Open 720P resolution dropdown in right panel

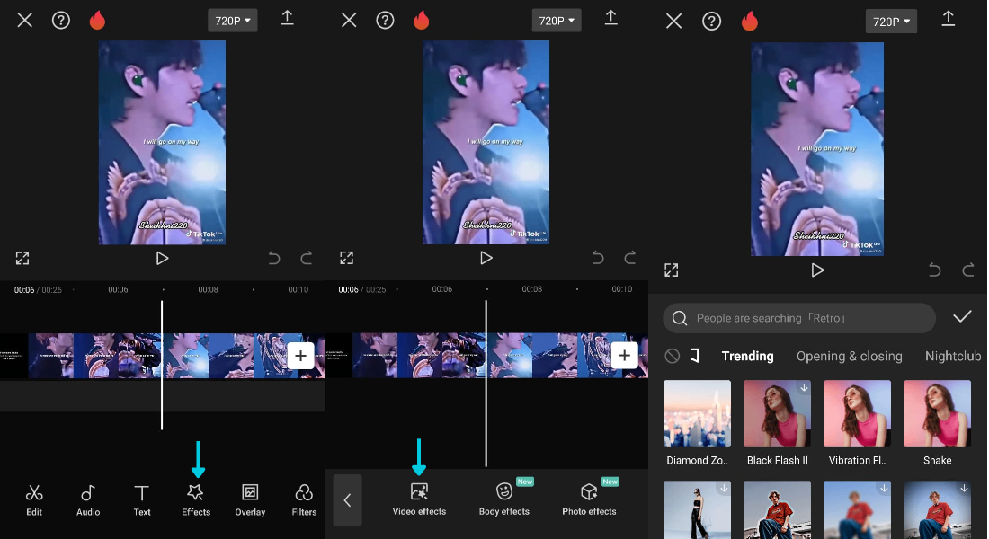[x=891, y=22]
